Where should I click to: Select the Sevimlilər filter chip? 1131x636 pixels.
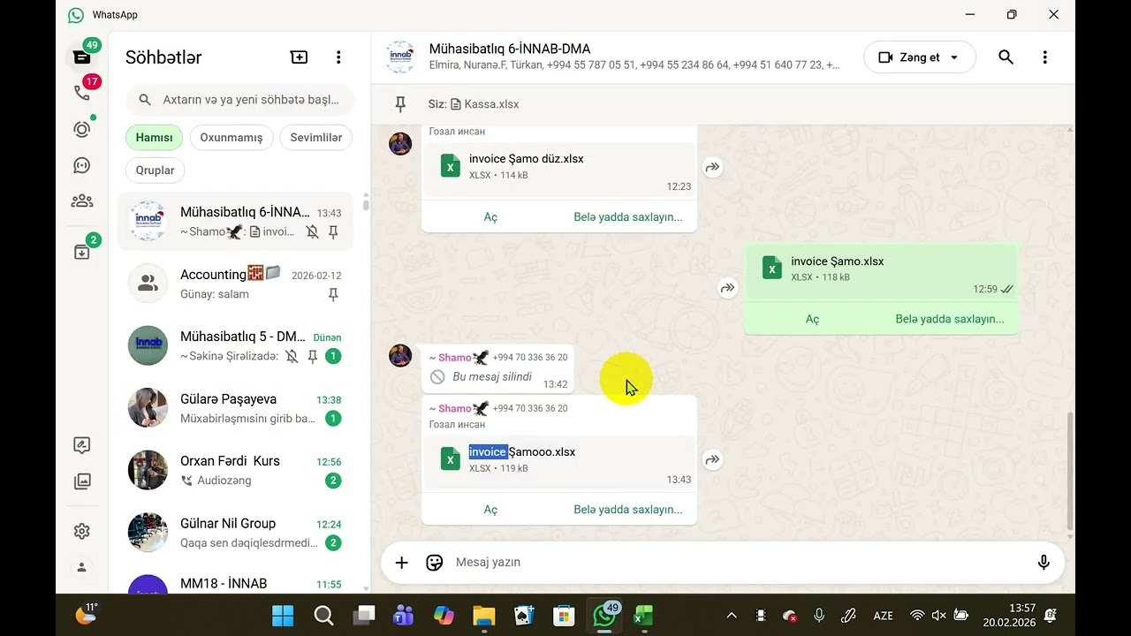click(316, 138)
